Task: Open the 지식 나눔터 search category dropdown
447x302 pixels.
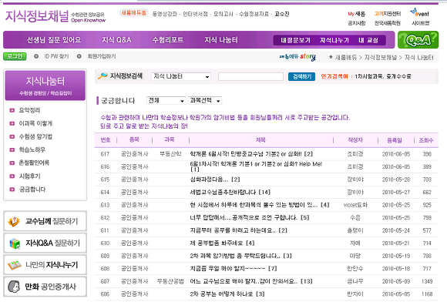Action: coord(181,76)
